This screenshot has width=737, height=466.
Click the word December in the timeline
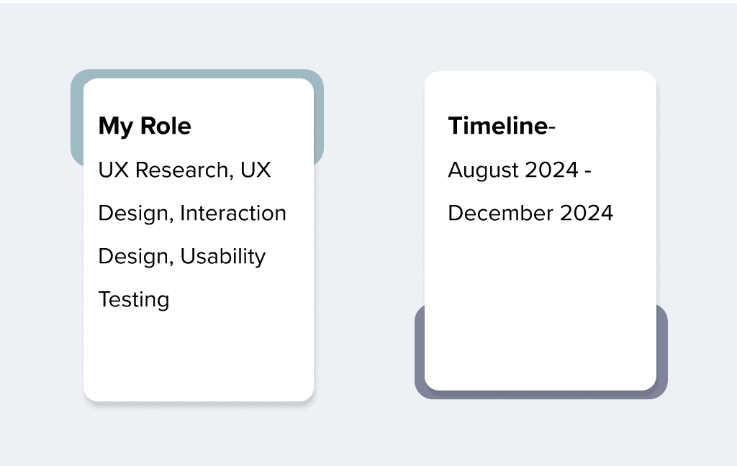click(501, 214)
